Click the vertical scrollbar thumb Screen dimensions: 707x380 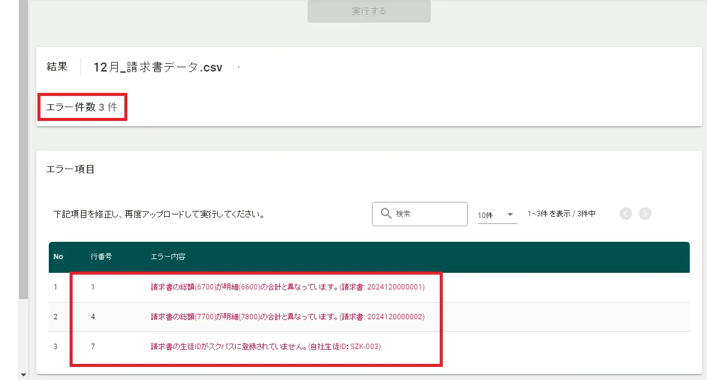[x=23, y=149]
